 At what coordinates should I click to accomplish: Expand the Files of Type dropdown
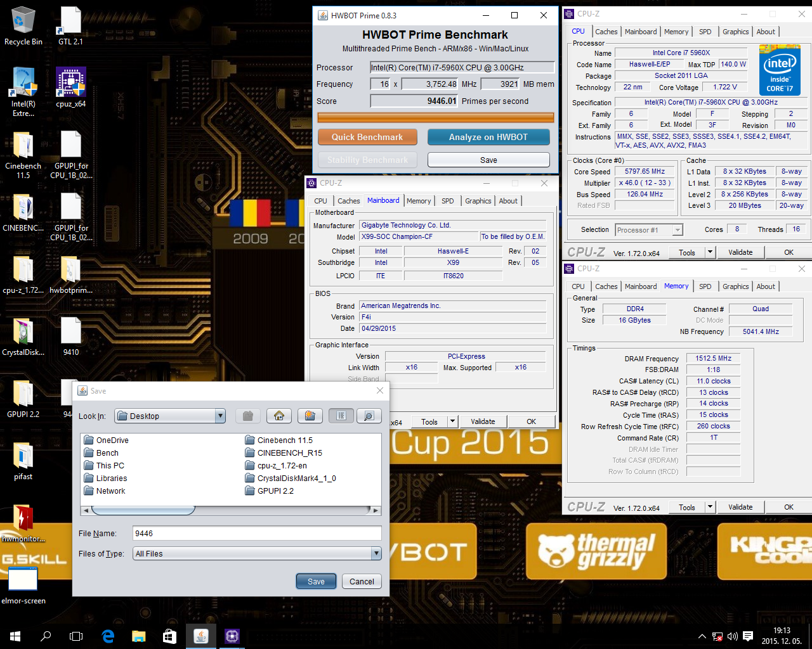tap(376, 553)
